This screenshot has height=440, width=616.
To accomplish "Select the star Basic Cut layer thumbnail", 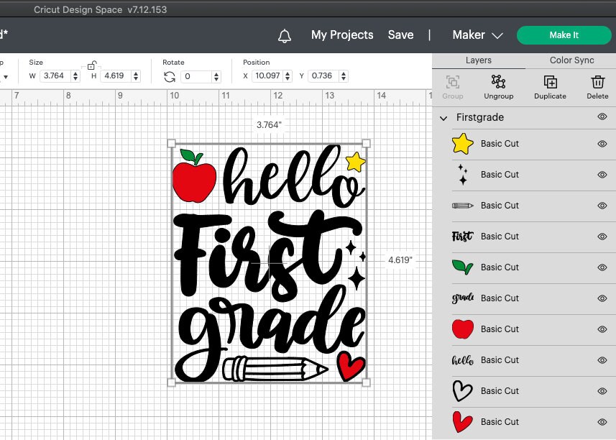I will point(463,144).
